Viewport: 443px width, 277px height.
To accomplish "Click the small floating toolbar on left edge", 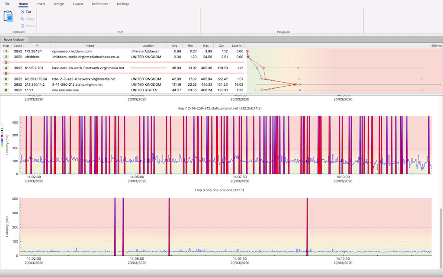I will click(2, 135).
